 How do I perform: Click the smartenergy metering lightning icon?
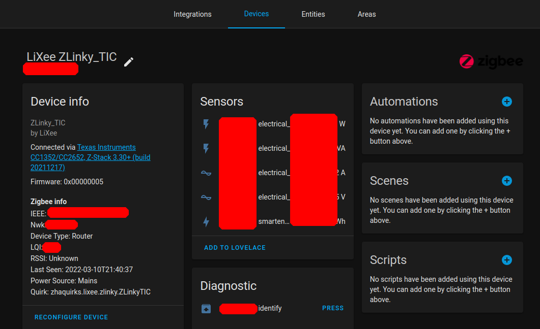[x=206, y=221]
